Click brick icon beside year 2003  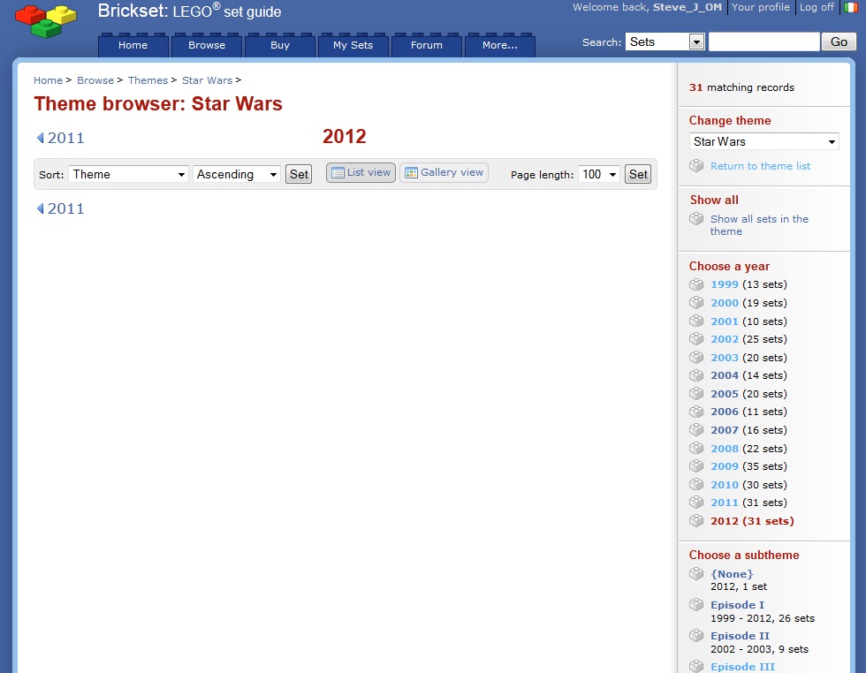point(696,357)
